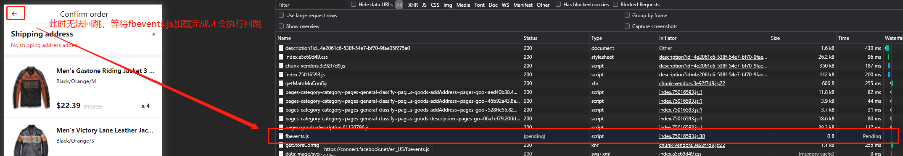Filter requests by Img
Viewport: 903px width, 156px height.
coord(448,5)
